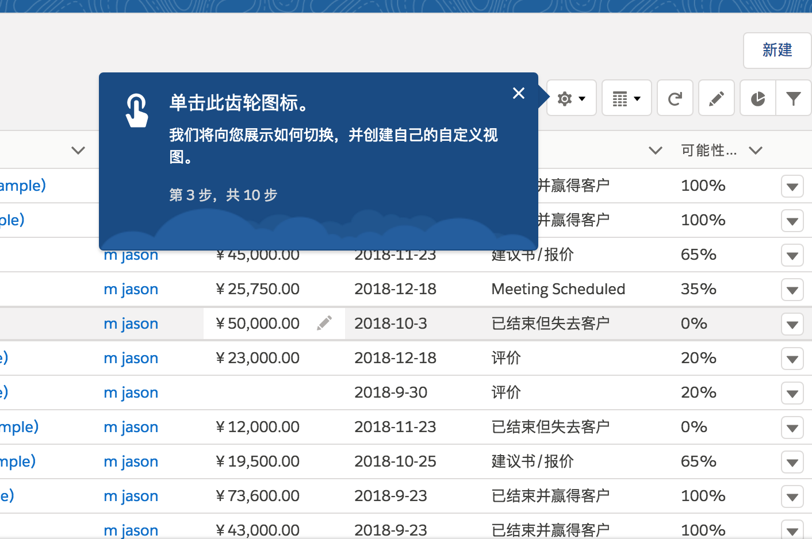
Task: Click the 2018-9-30 close date cell
Action: 390,392
